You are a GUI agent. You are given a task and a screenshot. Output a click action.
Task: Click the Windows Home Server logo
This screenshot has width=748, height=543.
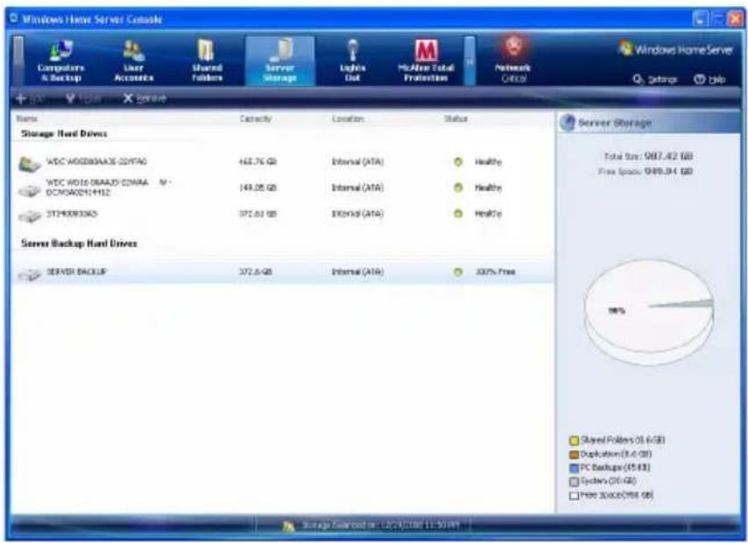coord(675,49)
